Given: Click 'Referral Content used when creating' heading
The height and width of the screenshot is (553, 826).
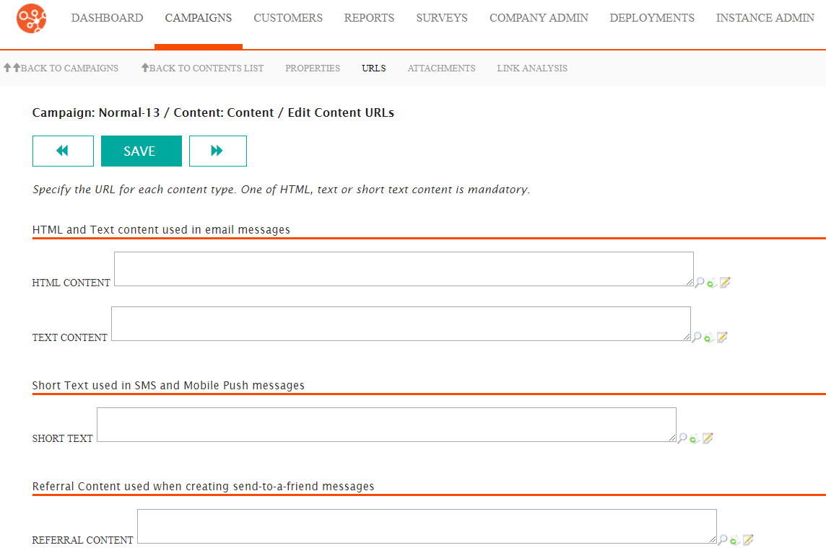Looking at the screenshot, I should (203, 486).
